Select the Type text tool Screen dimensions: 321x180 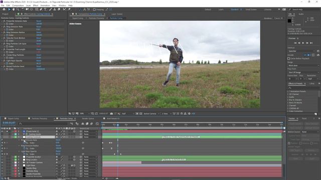[45, 9]
